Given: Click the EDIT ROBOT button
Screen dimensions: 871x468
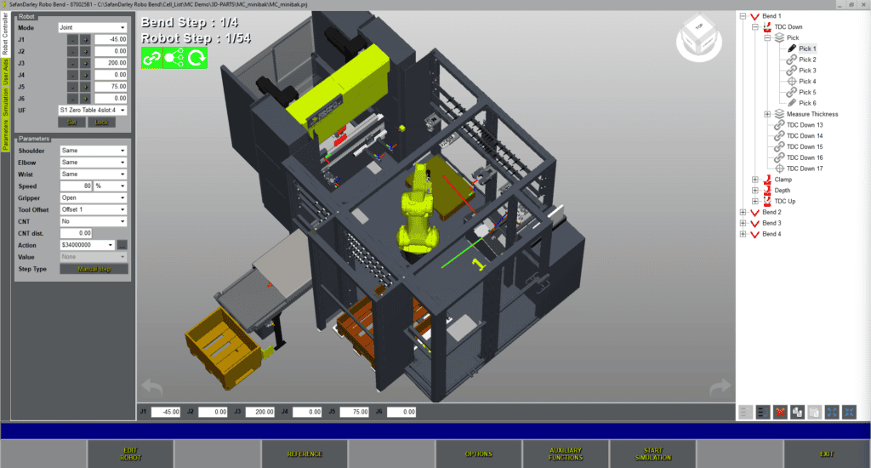Looking at the screenshot, I should (130, 454).
